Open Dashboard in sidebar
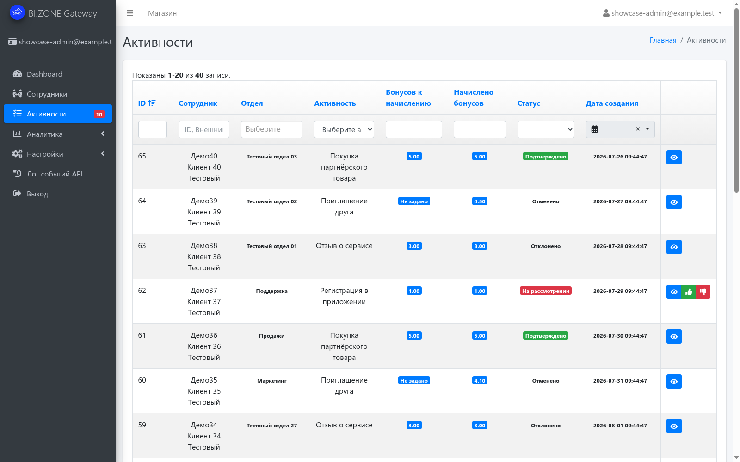740x462 pixels. tap(58, 74)
